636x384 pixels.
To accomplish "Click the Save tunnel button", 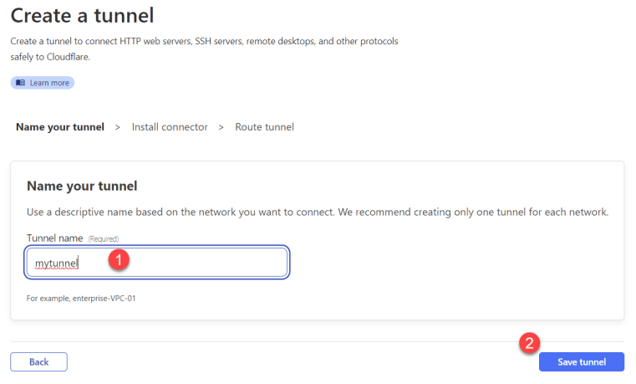I will click(x=581, y=361).
